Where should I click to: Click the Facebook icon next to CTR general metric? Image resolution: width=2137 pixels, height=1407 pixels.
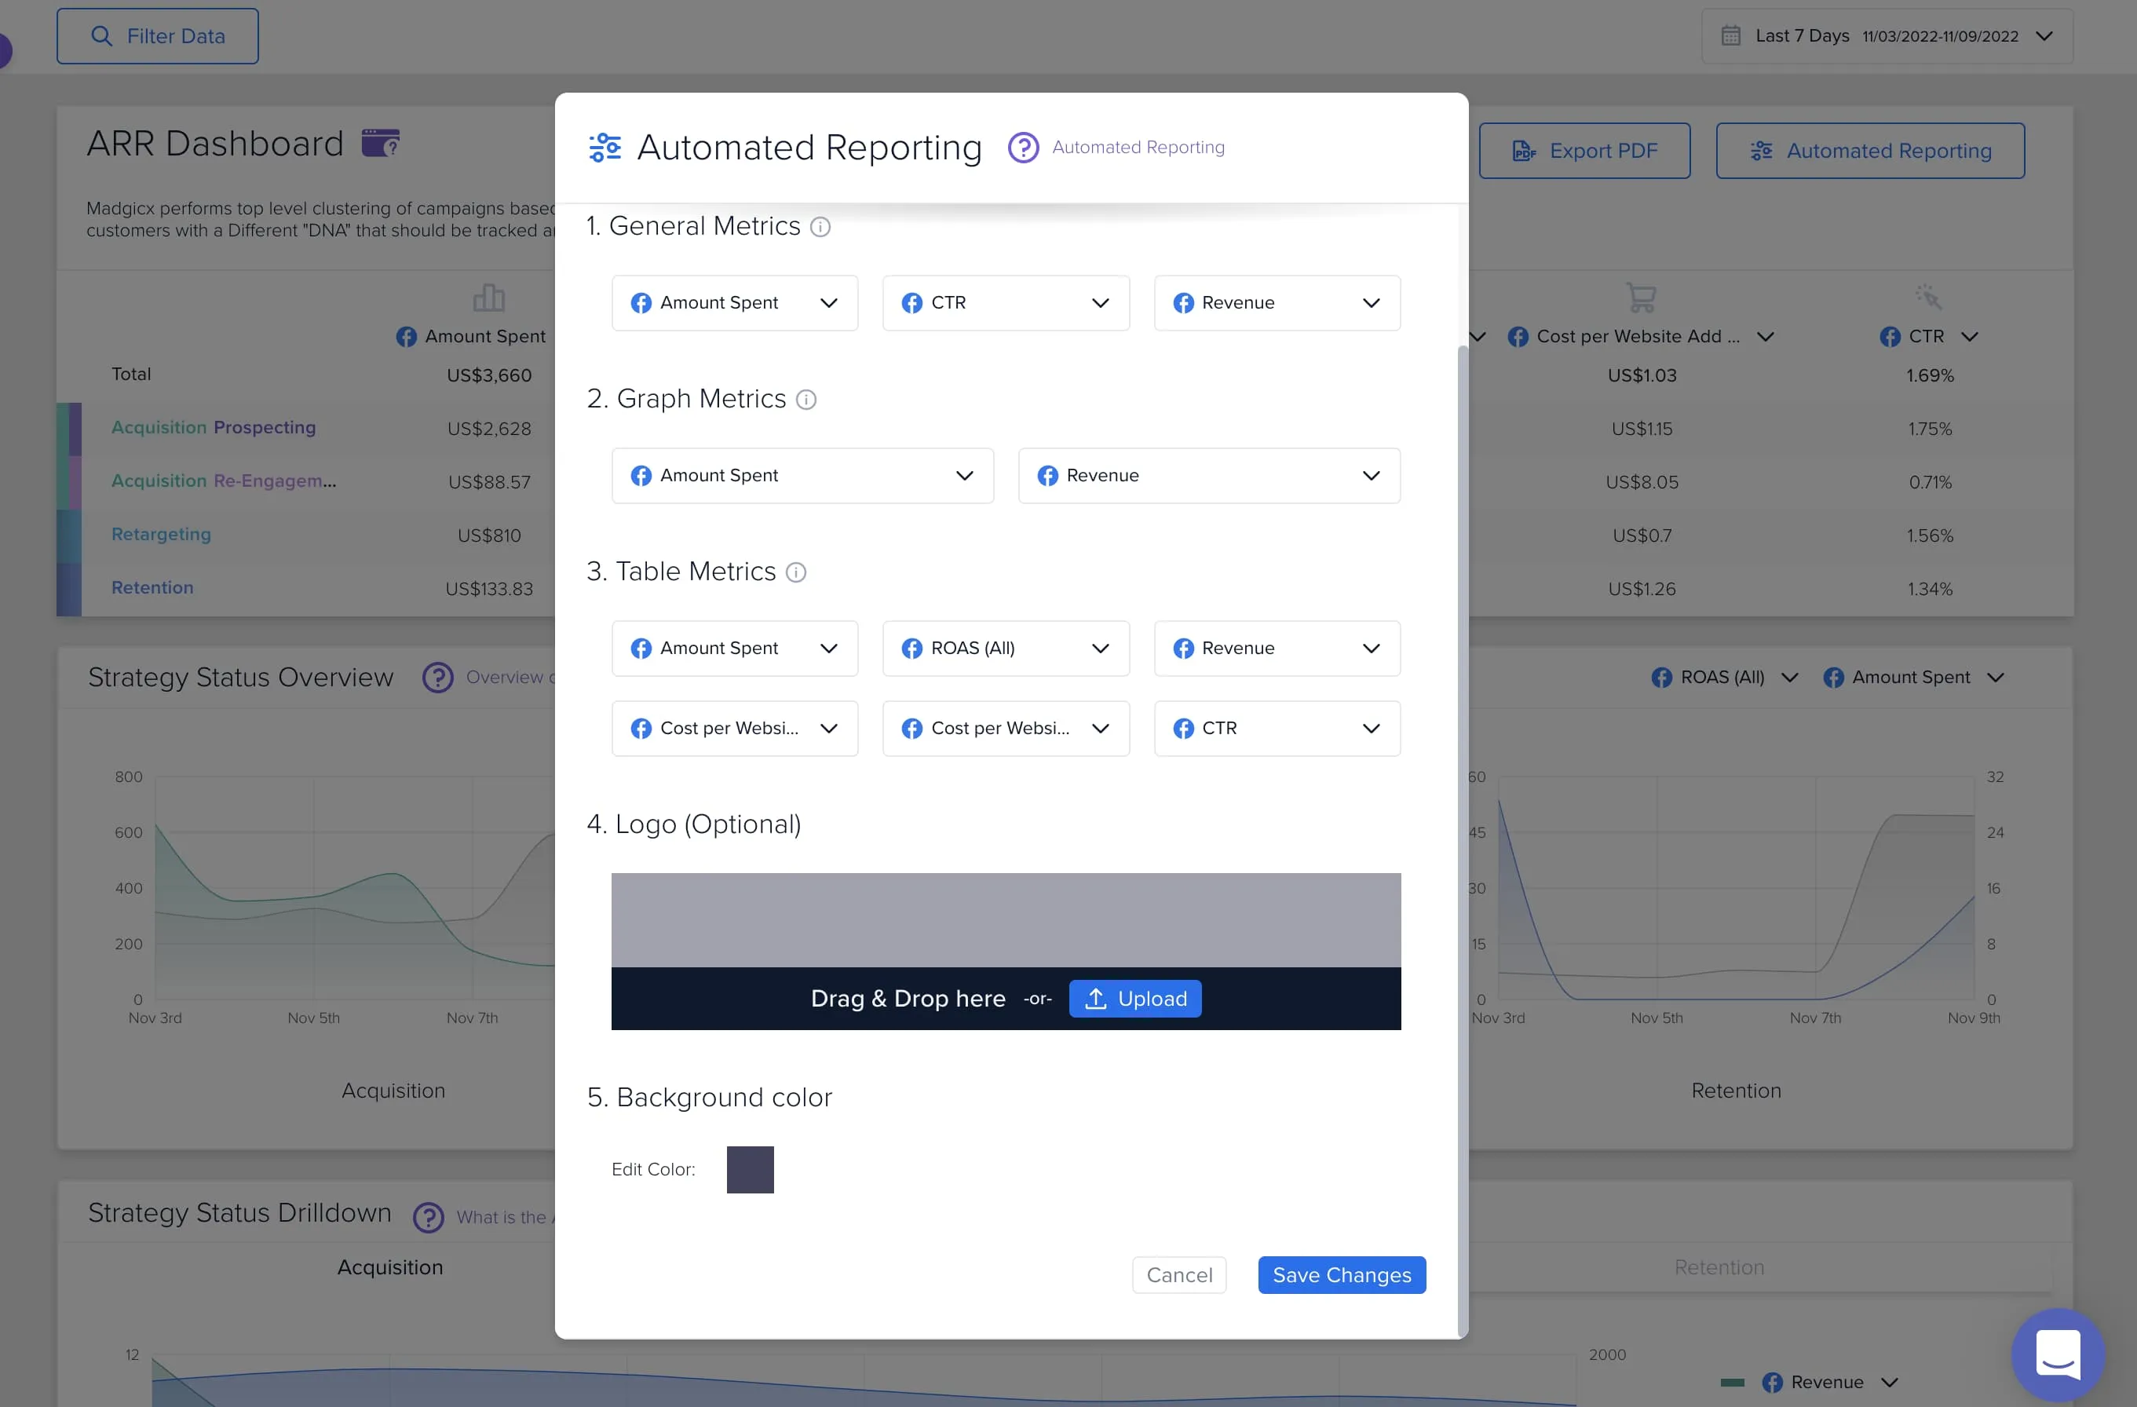912,301
